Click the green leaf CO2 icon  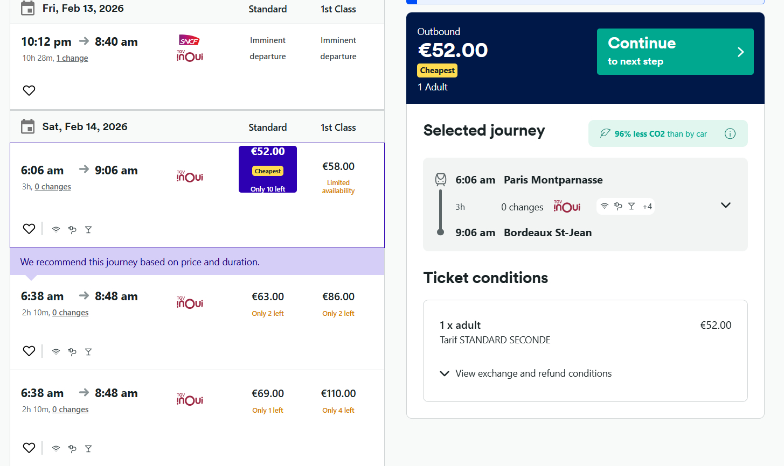pyautogui.click(x=605, y=133)
